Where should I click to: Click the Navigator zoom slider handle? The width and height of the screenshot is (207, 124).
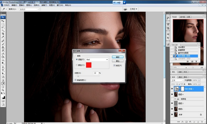(x=193, y=67)
